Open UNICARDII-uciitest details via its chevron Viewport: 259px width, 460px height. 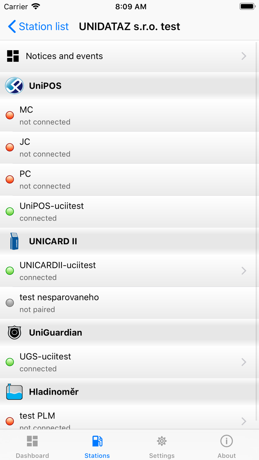(x=243, y=271)
